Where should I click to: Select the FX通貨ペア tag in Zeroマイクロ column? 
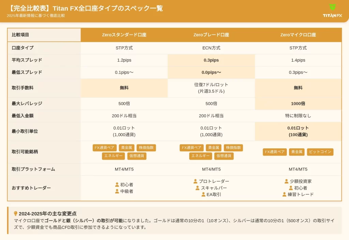pos(275,152)
